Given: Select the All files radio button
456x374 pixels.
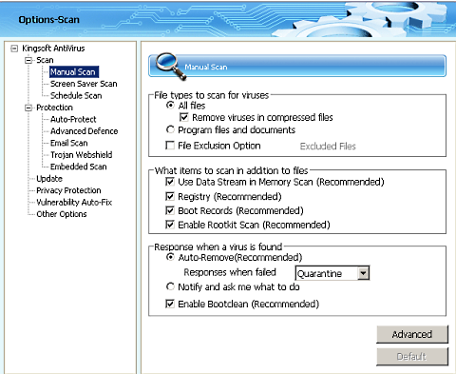Looking at the screenshot, I should [170, 106].
